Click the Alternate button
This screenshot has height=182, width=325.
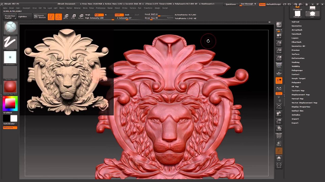(10, 128)
